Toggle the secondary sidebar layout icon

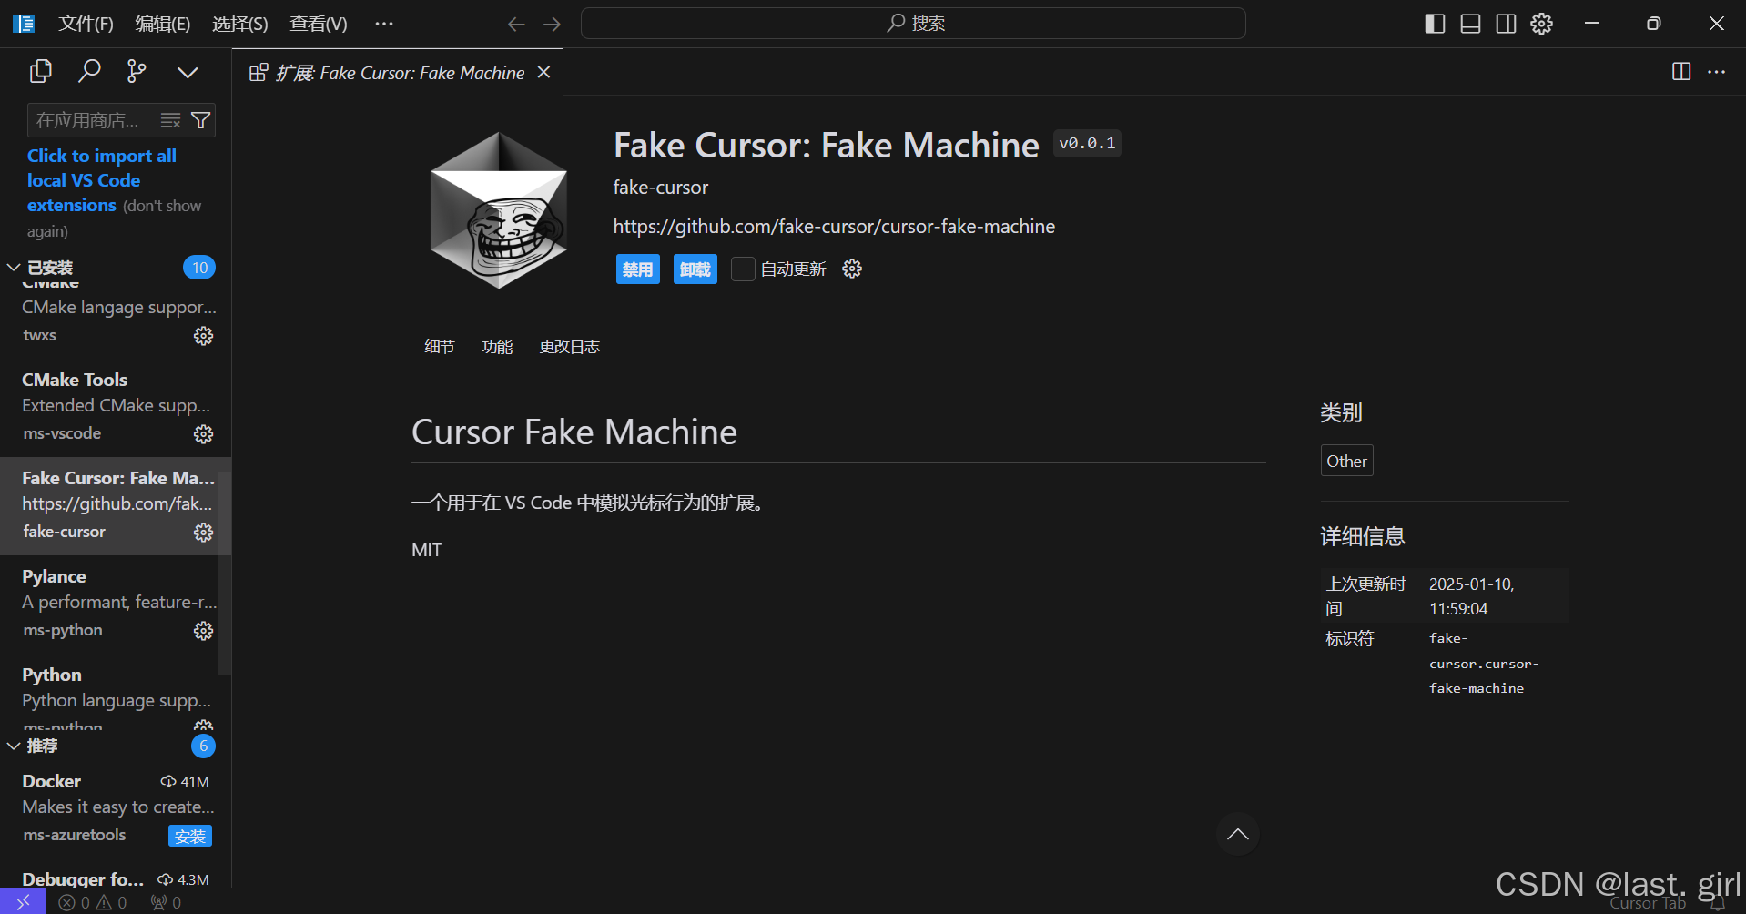point(1507,24)
